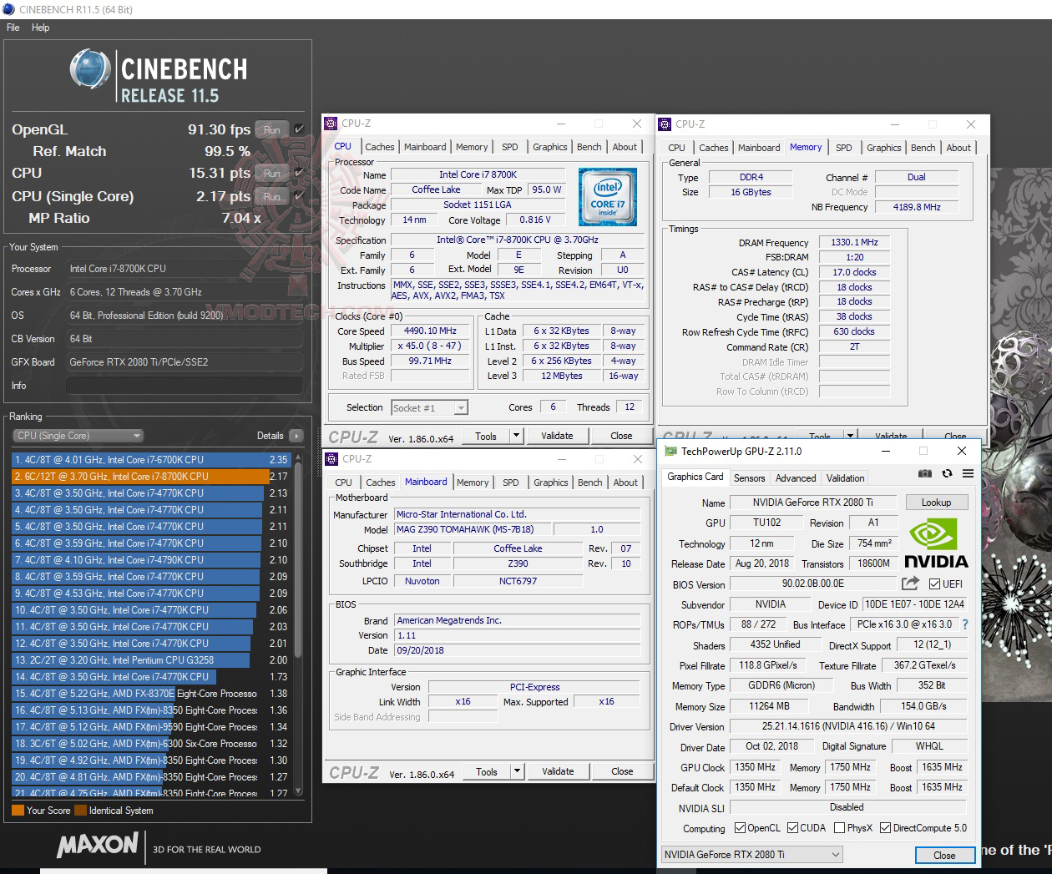1052x874 pixels.
Task: Switch to the Sensors tab in GPU-Z
Action: tap(749, 477)
